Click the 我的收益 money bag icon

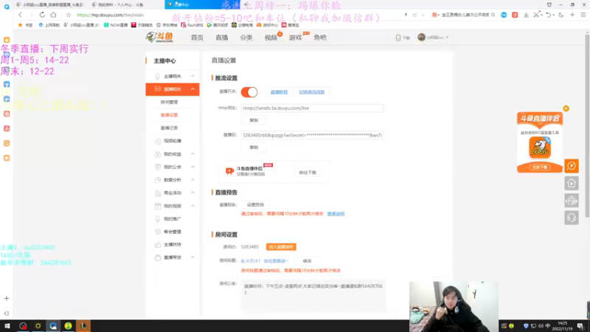(158, 154)
